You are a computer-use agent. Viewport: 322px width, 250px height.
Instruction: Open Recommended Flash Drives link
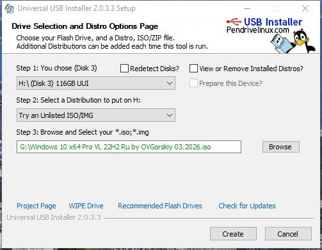(160, 206)
